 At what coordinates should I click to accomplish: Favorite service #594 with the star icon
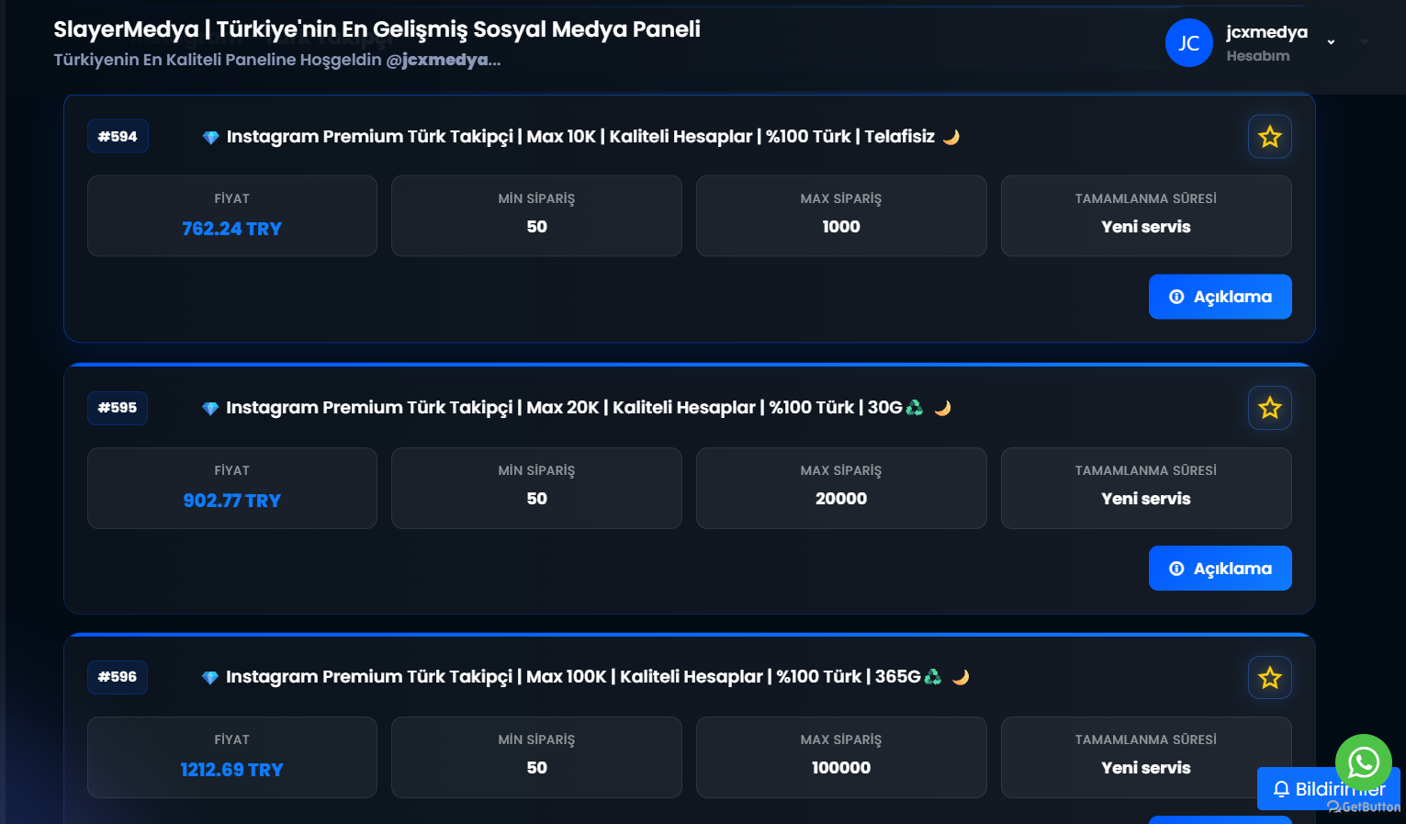(1269, 137)
